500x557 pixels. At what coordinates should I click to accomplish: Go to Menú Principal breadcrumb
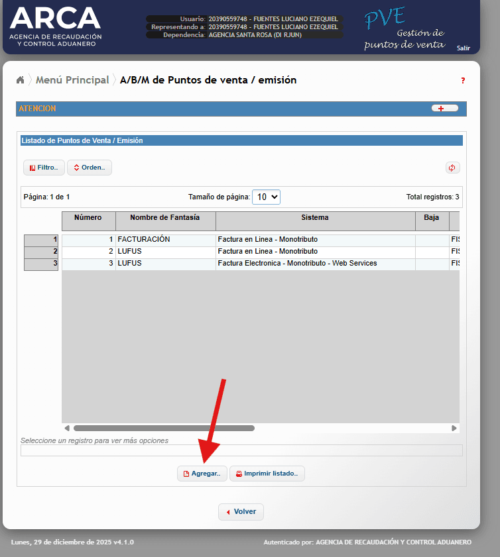[x=72, y=80]
